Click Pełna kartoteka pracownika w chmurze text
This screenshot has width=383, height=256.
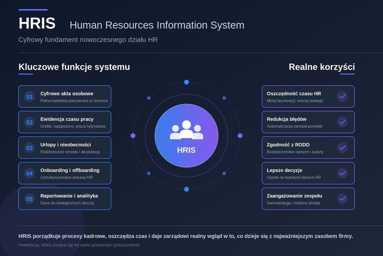click(74, 101)
